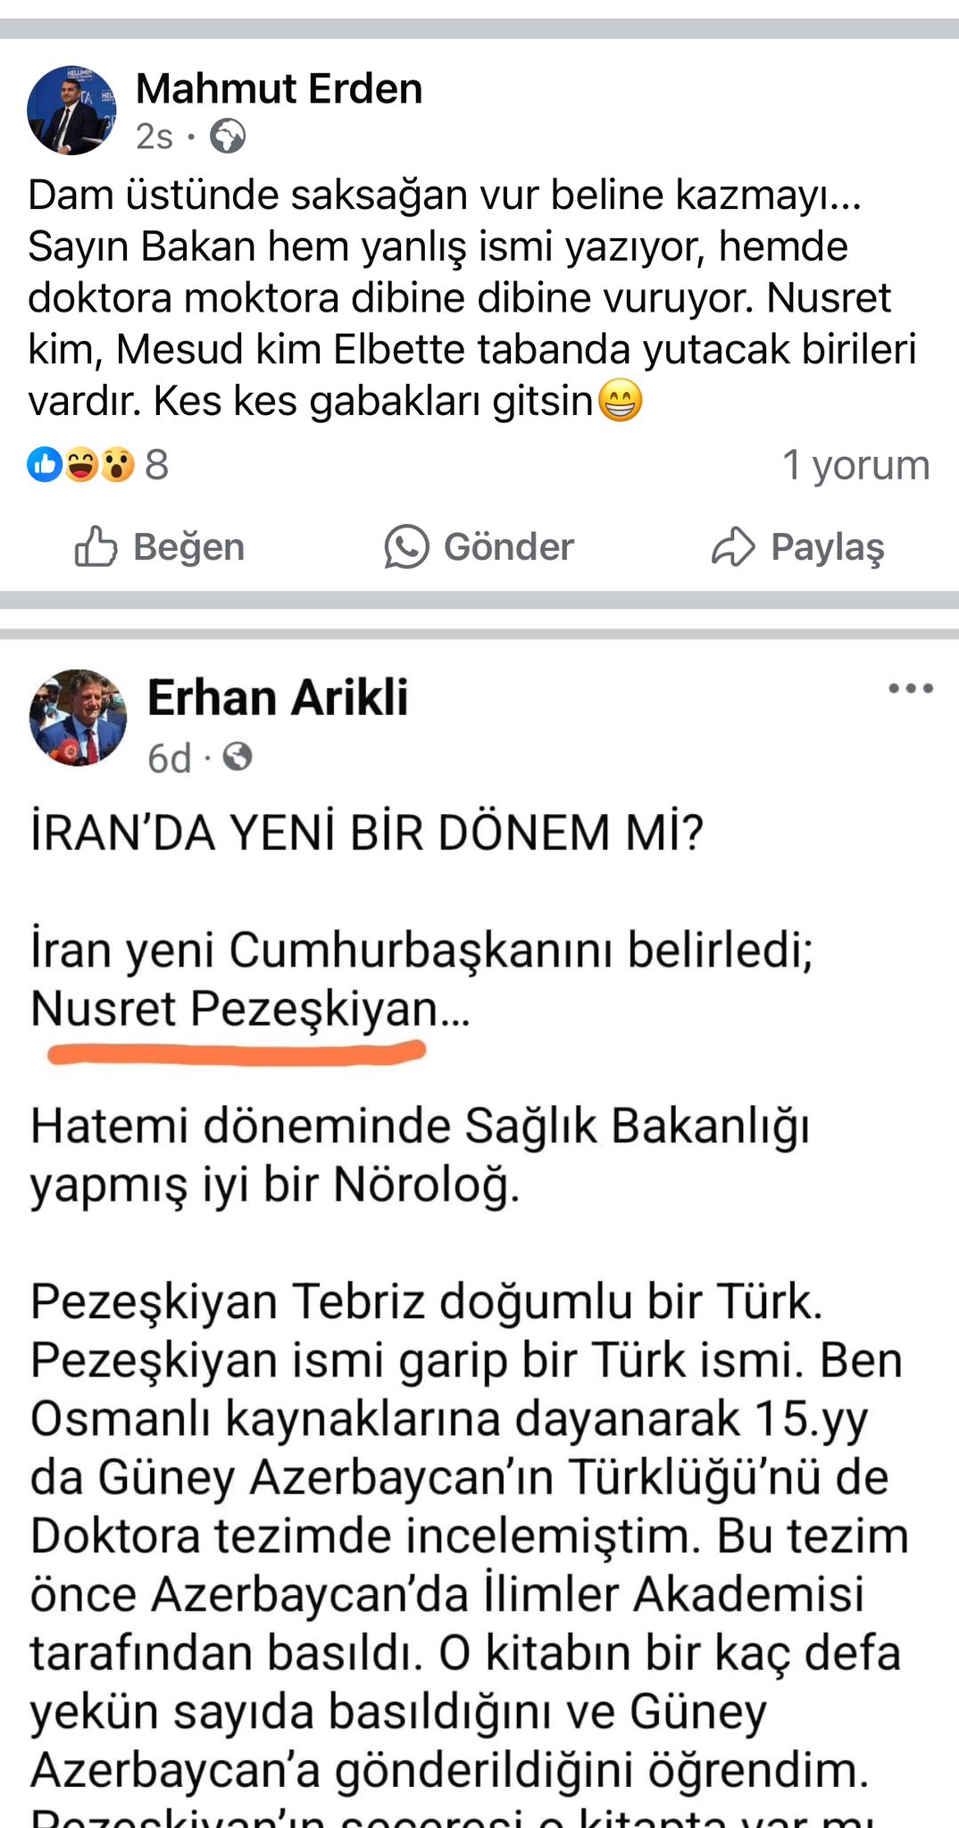Tap Erhan Arikli's profile picture
Viewport: 959px width, 1828px height.
coord(78,718)
